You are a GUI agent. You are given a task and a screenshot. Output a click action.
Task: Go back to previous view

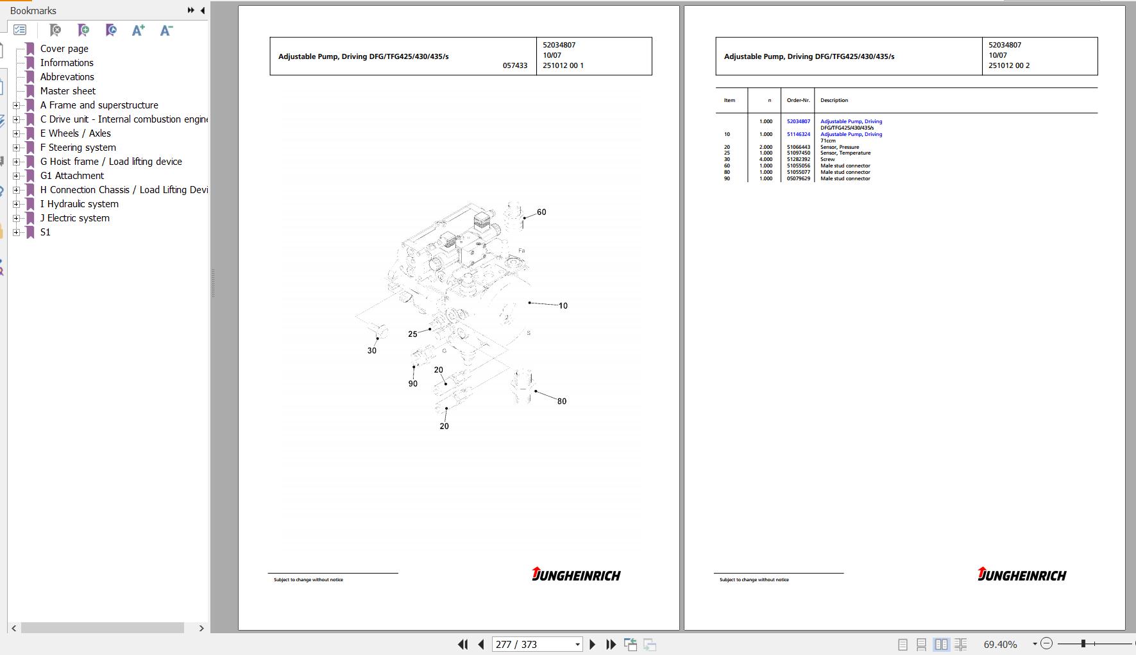pyautogui.click(x=631, y=644)
